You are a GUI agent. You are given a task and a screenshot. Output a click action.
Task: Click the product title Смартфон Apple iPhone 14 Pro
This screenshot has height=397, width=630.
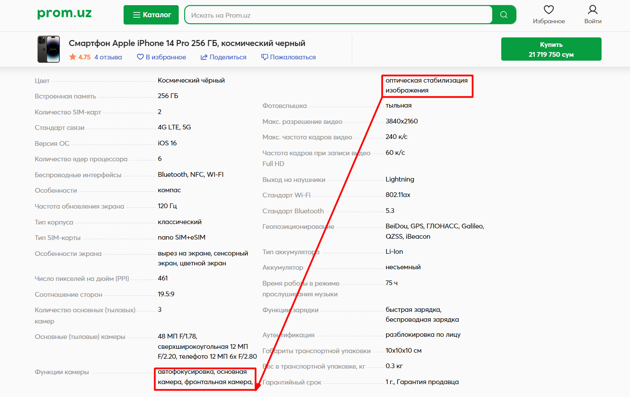187,43
